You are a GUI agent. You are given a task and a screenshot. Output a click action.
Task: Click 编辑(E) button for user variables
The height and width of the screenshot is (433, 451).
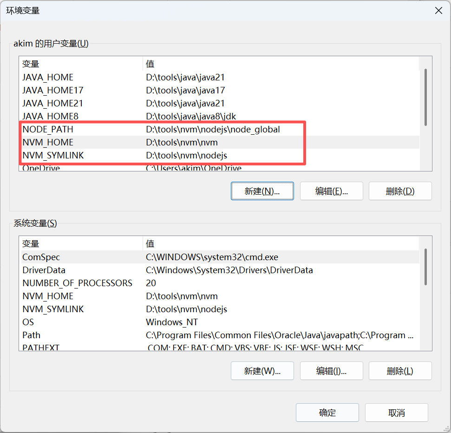331,191
